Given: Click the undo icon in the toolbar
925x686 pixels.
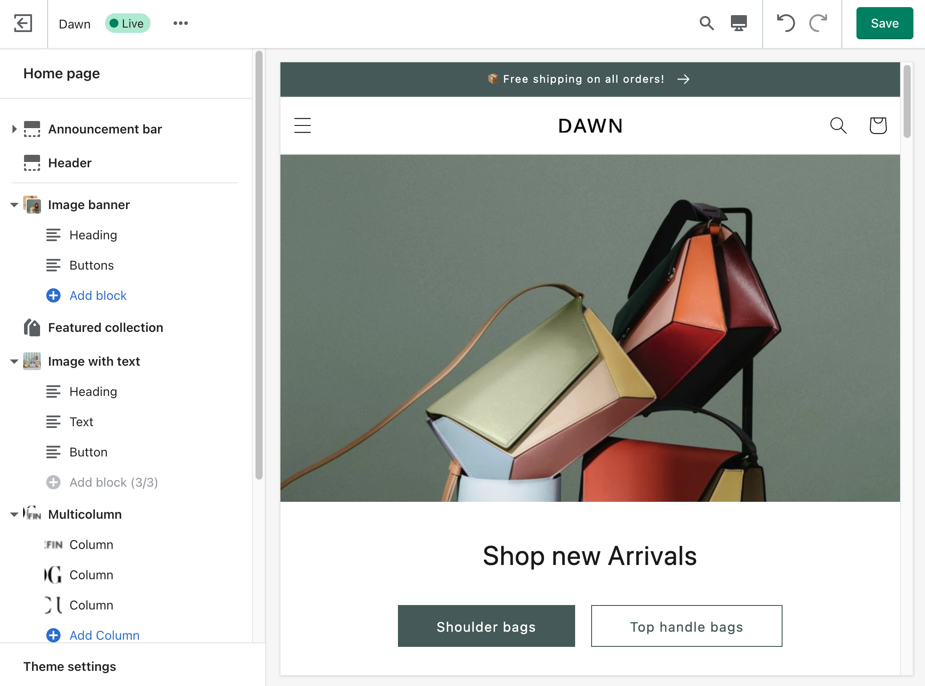Looking at the screenshot, I should coord(785,22).
